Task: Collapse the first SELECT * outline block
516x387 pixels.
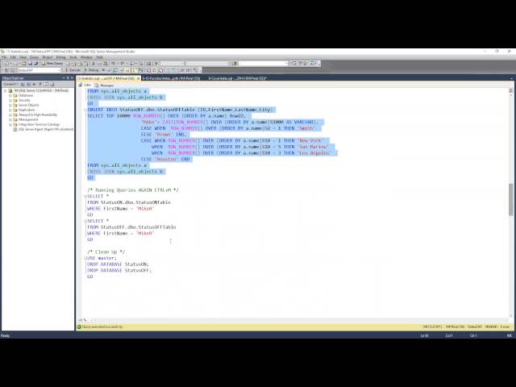Action: tap(85, 196)
